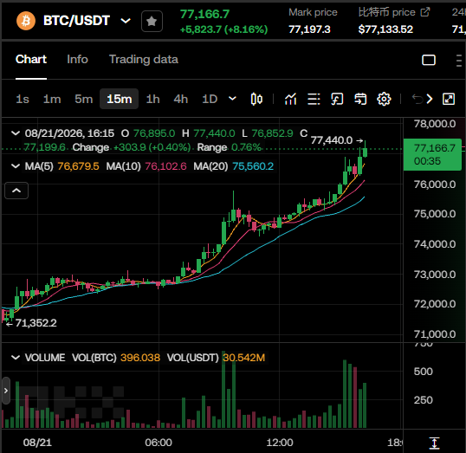The height and width of the screenshot is (453, 466).
Task: Collapse the OHLC data legend chevron
Action: (x=15, y=133)
